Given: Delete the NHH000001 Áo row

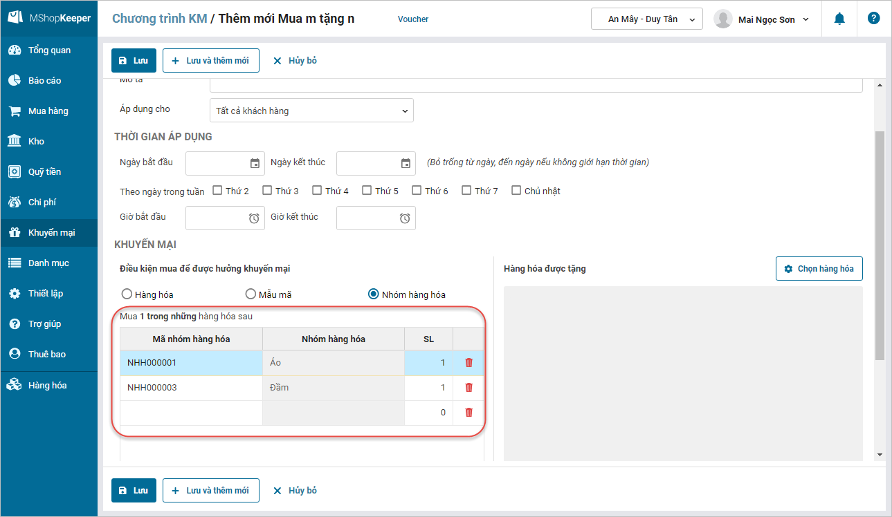Looking at the screenshot, I should (468, 363).
